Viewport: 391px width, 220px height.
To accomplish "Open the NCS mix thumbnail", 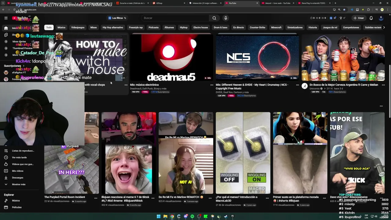I will 257,57.
